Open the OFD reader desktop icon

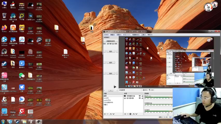coord(4,112)
